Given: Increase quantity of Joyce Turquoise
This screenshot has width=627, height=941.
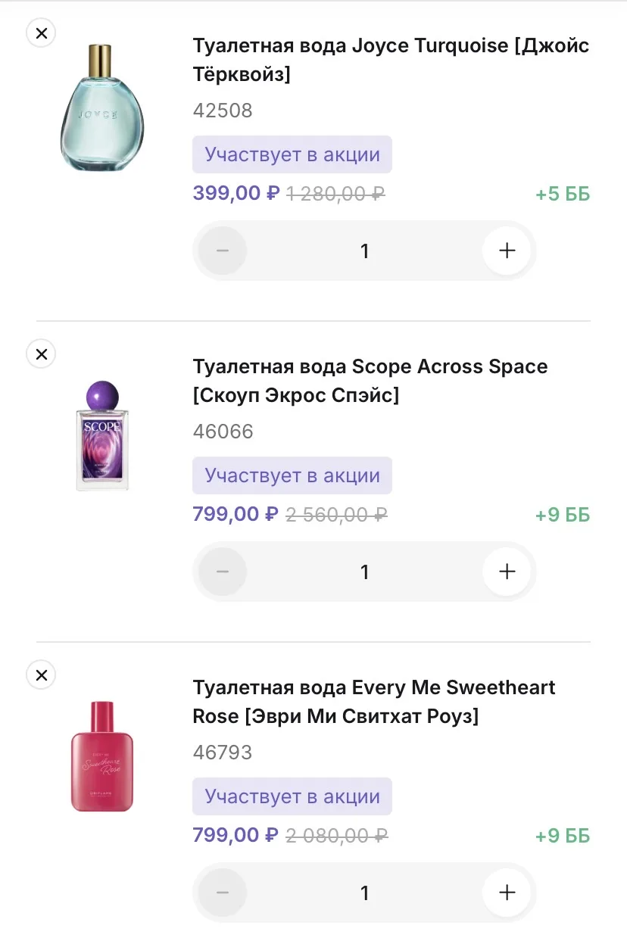Looking at the screenshot, I should click(x=507, y=251).
